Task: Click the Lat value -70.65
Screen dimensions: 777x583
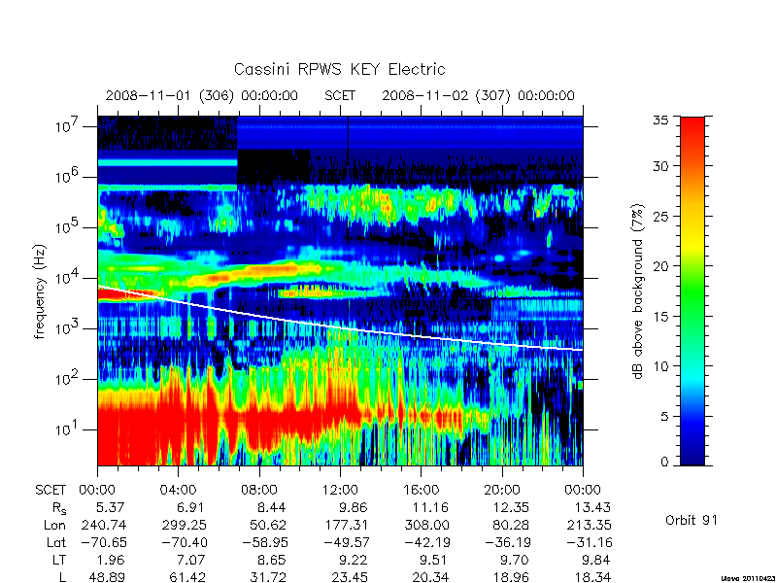Action: click(x=104, y=542)
